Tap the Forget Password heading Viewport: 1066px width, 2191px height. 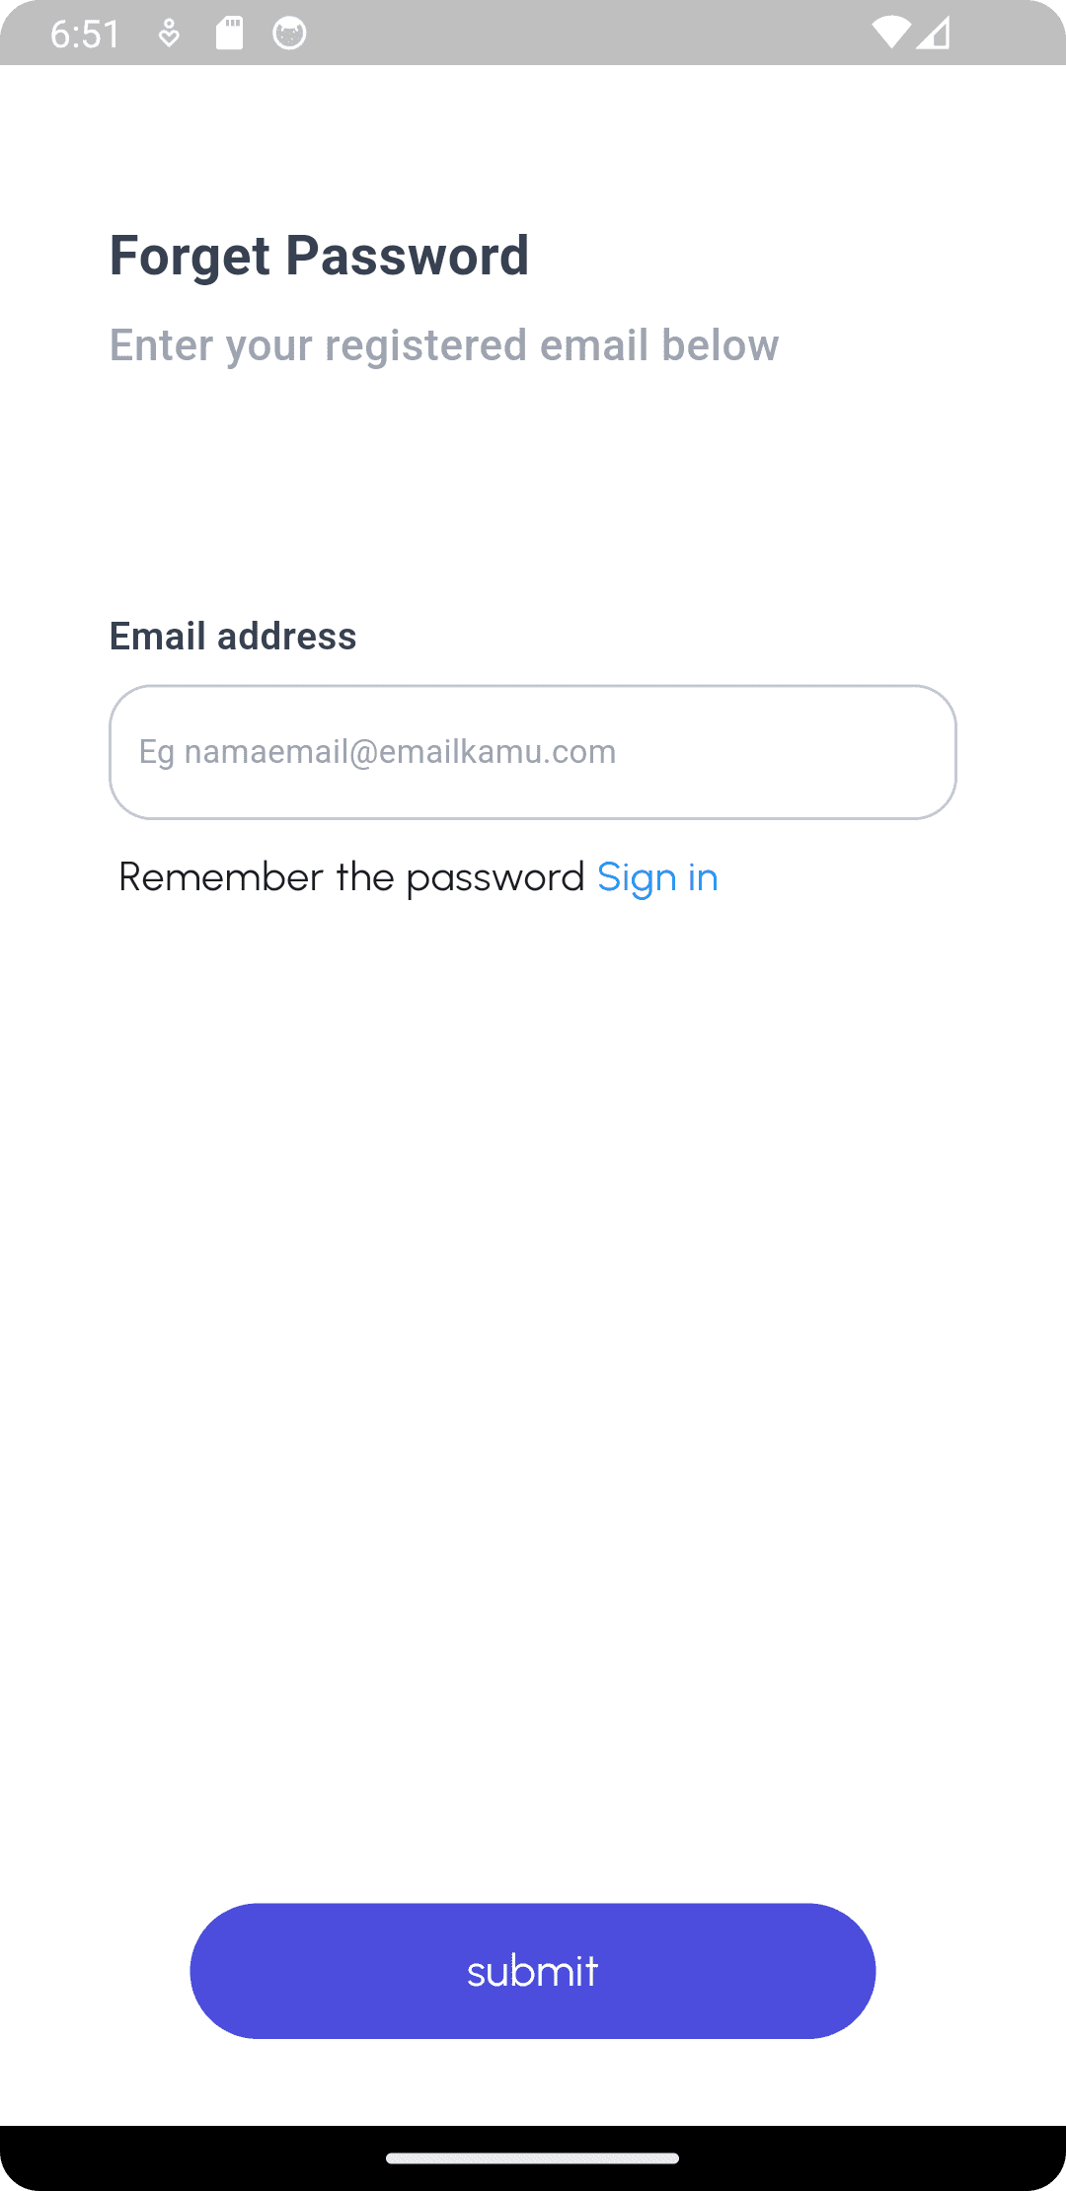[x=319, y=256]
